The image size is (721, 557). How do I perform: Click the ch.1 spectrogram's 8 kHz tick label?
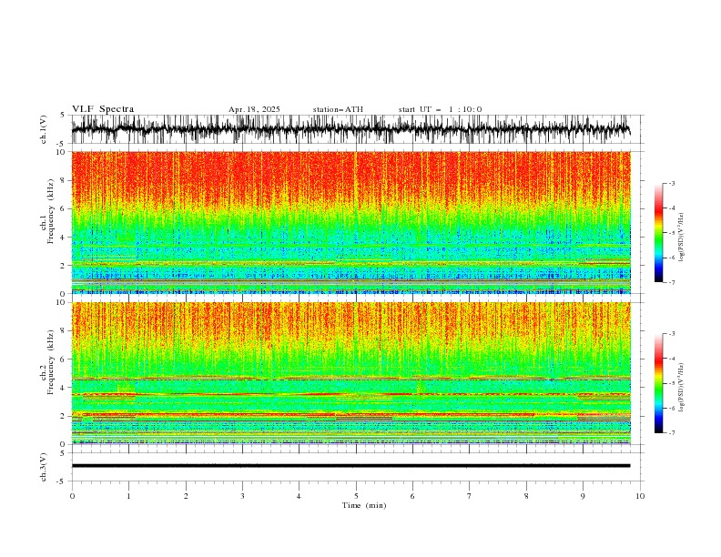pyautogui.click(x=63, y=180)
